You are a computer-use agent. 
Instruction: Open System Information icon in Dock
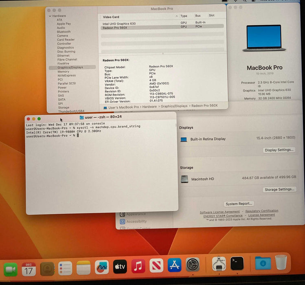pos(219,264)
